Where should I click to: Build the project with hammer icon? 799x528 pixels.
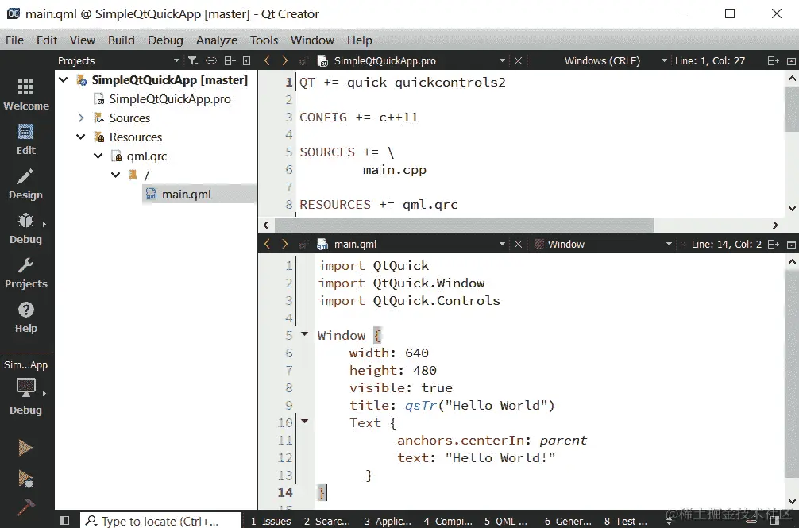pyautogui.click(x=25, y=507)
